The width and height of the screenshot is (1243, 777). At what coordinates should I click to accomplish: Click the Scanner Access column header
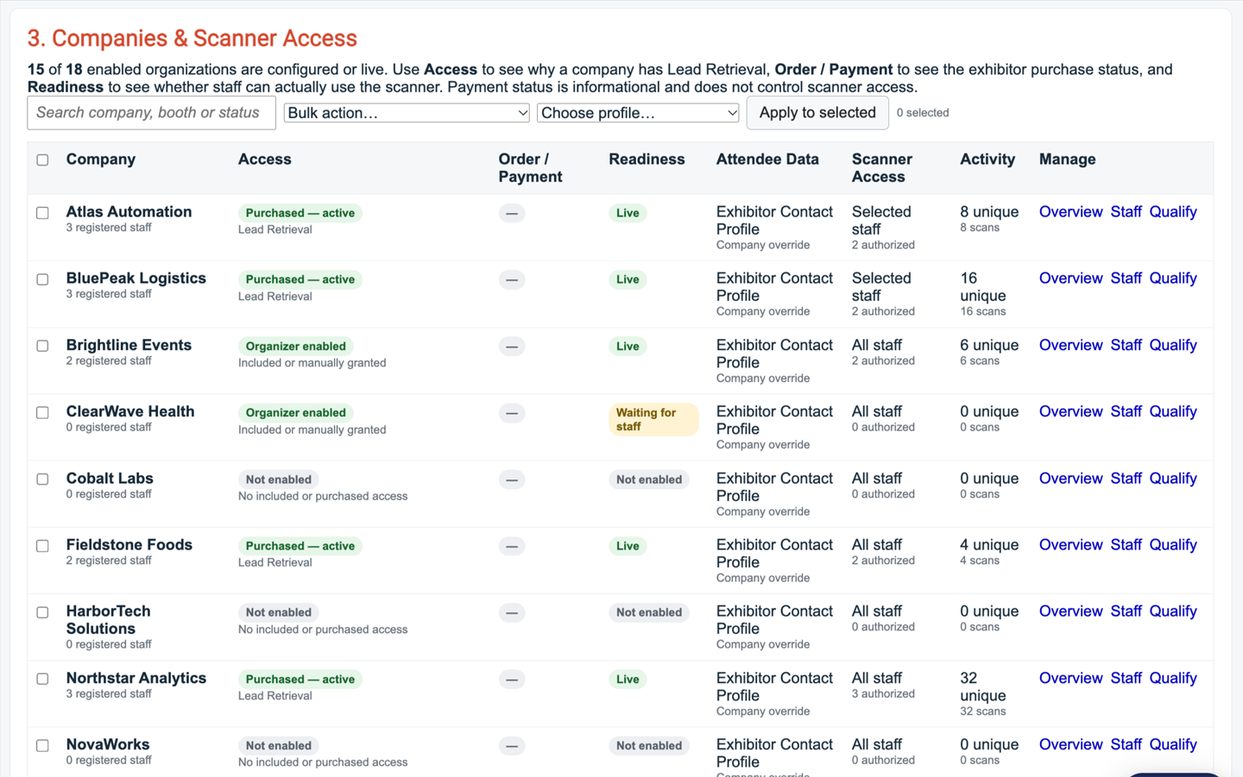point(882,168)
